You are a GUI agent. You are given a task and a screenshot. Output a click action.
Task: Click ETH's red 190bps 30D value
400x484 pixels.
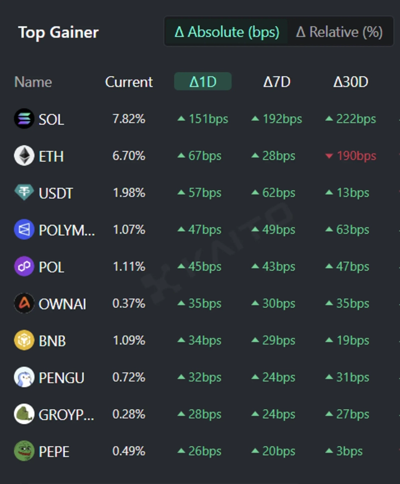point(350,156)
